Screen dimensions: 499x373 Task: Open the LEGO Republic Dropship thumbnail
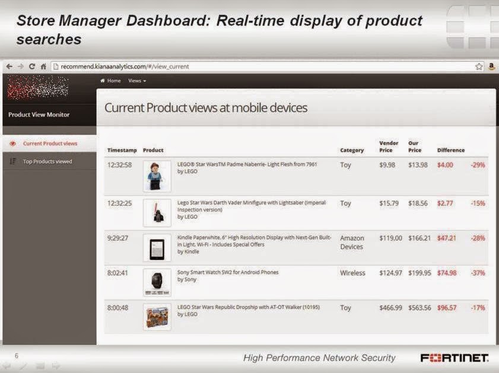pyautogui.click(x=157, y=317)
